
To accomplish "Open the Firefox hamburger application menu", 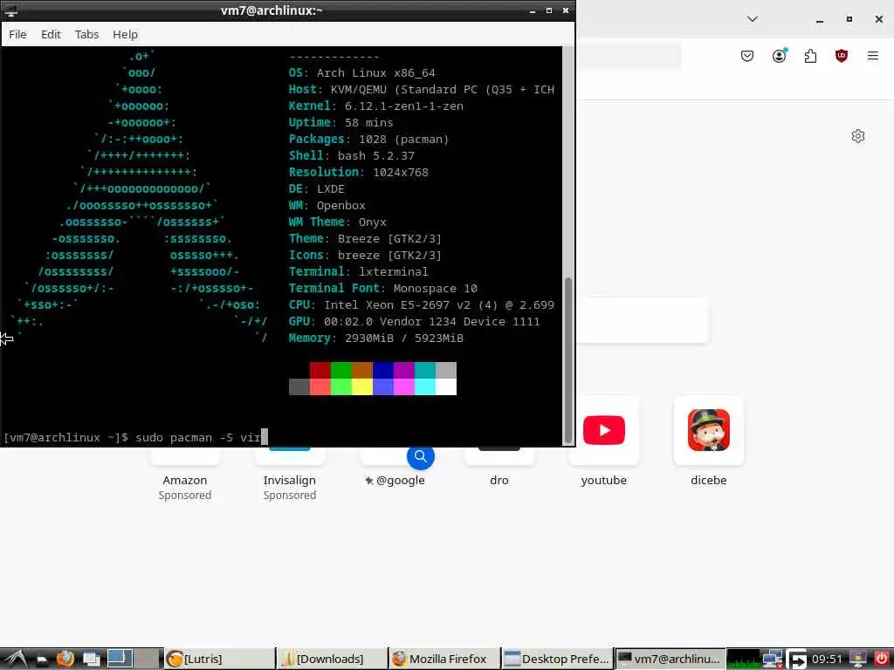I will (873, 56).
